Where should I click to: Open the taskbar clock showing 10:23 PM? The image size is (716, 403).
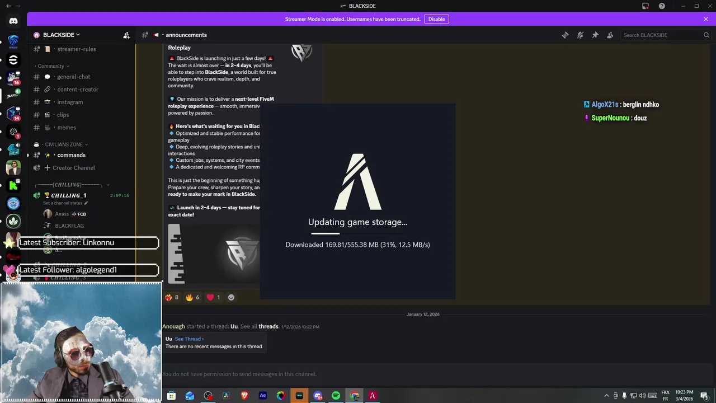[684, 396]
